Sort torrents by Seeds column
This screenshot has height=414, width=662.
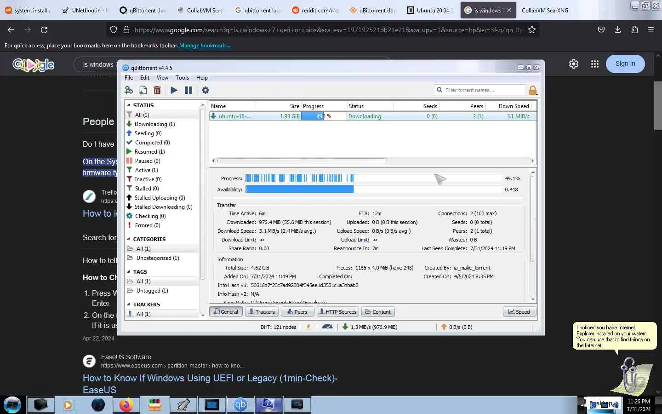417,106
